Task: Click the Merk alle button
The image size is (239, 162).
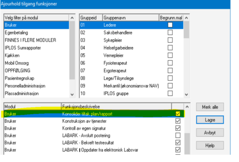Action: pos(210,107)
